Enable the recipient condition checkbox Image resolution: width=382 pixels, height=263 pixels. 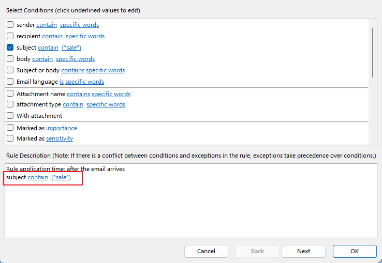[x=10, y=36]
